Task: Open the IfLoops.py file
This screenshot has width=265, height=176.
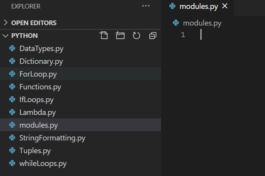Action: (x=36, y=99)
